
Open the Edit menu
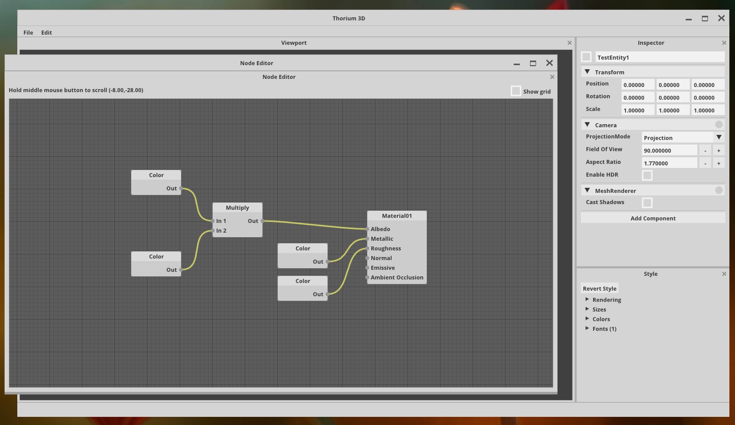[46, 33]
